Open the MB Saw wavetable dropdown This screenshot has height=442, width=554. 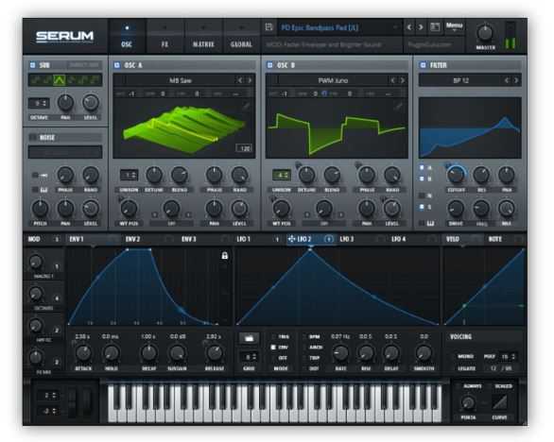181,80
